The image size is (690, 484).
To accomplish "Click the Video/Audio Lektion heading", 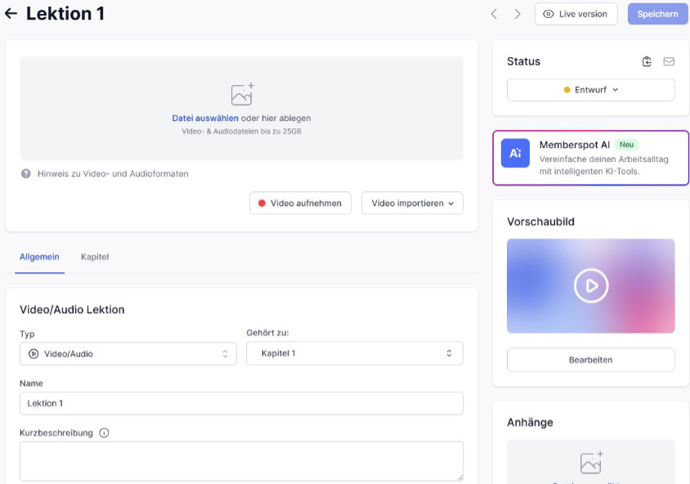I will (x=72, y=310).
